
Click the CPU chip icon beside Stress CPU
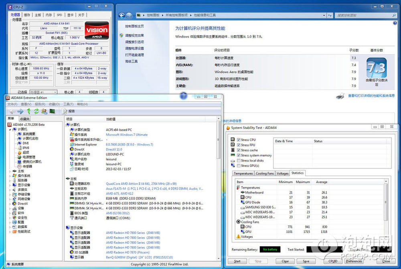233,139
